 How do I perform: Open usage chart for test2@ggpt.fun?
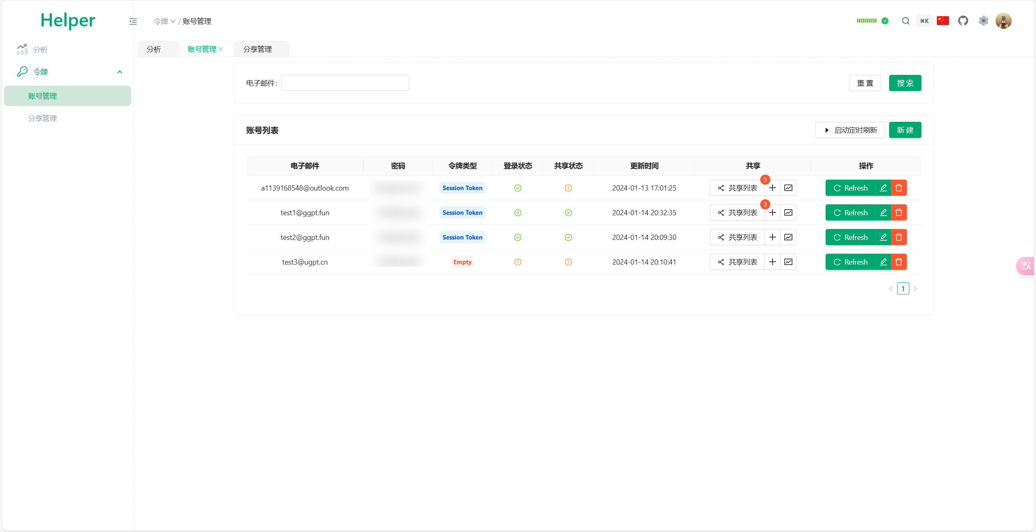788,237
